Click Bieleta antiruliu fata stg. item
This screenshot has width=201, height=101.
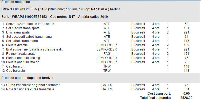(23, 58)
